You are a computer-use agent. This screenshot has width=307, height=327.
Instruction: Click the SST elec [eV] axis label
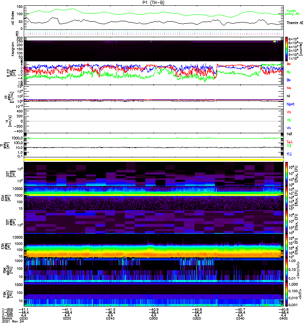(x=10, y=222)
